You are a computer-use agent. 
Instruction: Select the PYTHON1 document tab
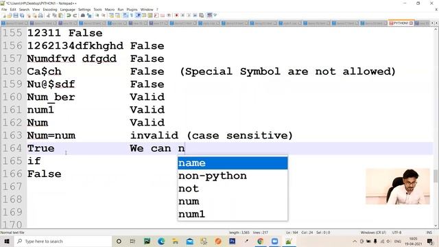pyautogui.click(x=401, y=23)
